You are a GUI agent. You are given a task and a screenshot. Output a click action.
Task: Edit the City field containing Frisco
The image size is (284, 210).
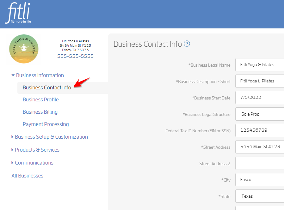[x=260, y=180]
